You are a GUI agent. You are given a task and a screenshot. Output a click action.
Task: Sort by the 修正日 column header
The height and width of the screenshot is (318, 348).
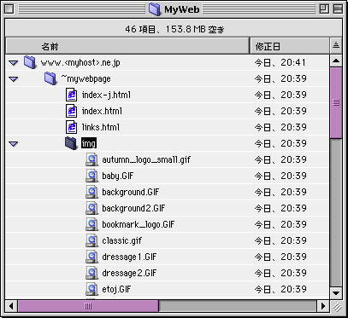[290, 46]
